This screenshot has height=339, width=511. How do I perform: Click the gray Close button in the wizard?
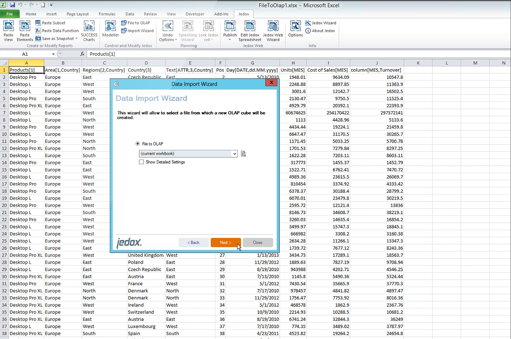point(258,243)
